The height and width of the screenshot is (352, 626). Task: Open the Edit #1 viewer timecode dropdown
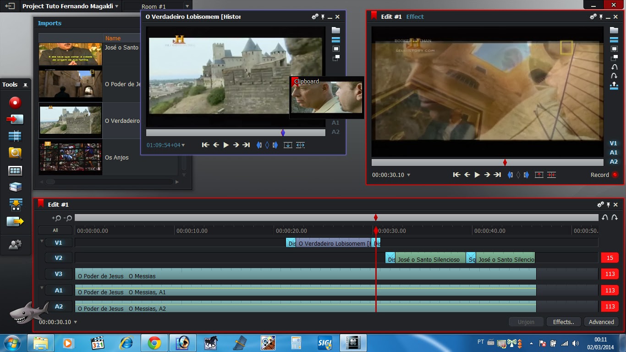click(x=409, y=175)
